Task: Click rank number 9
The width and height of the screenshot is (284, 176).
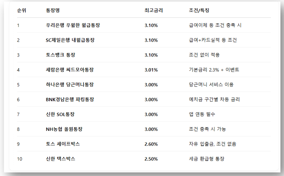Action: pos(18,144)
